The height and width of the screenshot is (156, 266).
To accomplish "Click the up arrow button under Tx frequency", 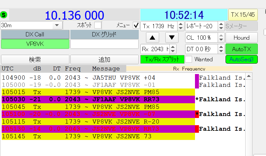I will click(153, 37).
